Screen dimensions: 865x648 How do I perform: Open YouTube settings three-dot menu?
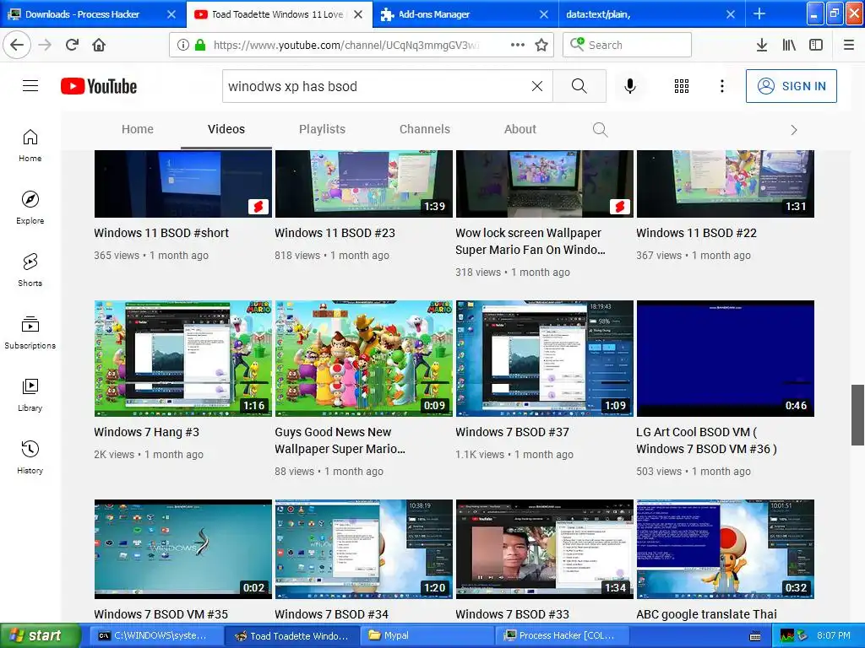(x=721, y=86)
